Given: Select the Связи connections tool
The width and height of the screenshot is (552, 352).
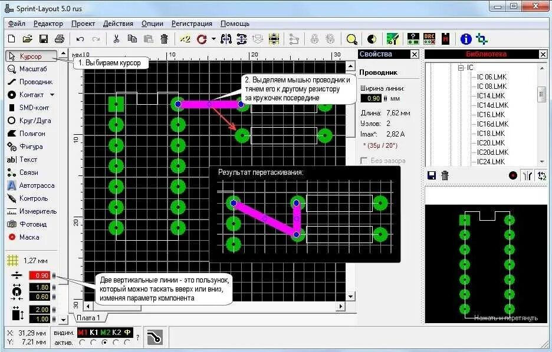Looking at the screenshot, I should 23,173.
